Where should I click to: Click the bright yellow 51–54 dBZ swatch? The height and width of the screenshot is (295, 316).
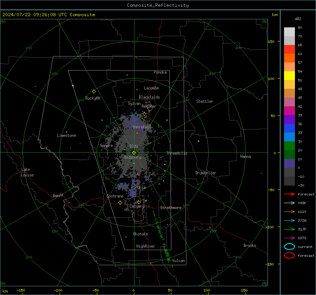[289, 75]
